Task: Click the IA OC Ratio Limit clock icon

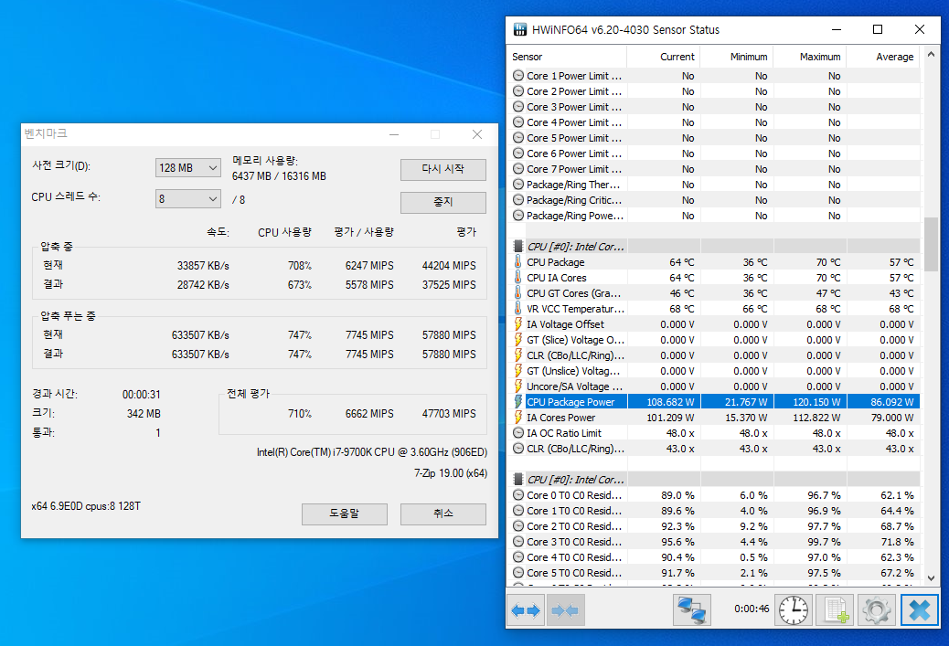Action: click(x=518, y=433)
